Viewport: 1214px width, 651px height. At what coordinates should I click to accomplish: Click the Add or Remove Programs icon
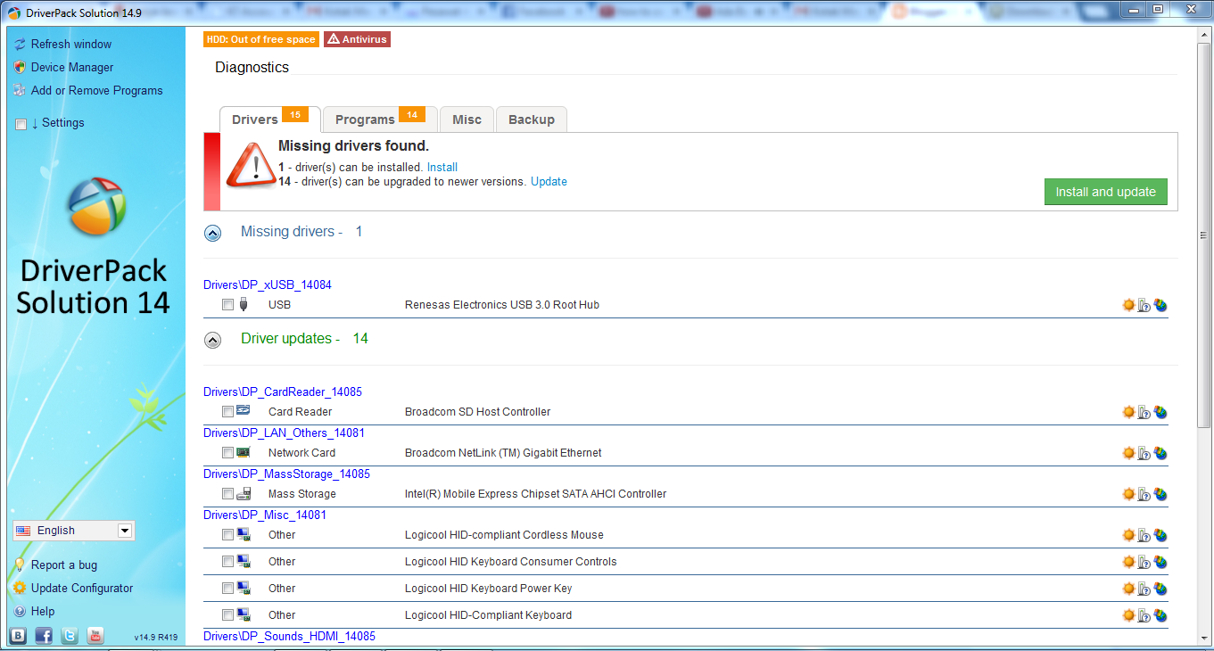click(x=20, y=91)
